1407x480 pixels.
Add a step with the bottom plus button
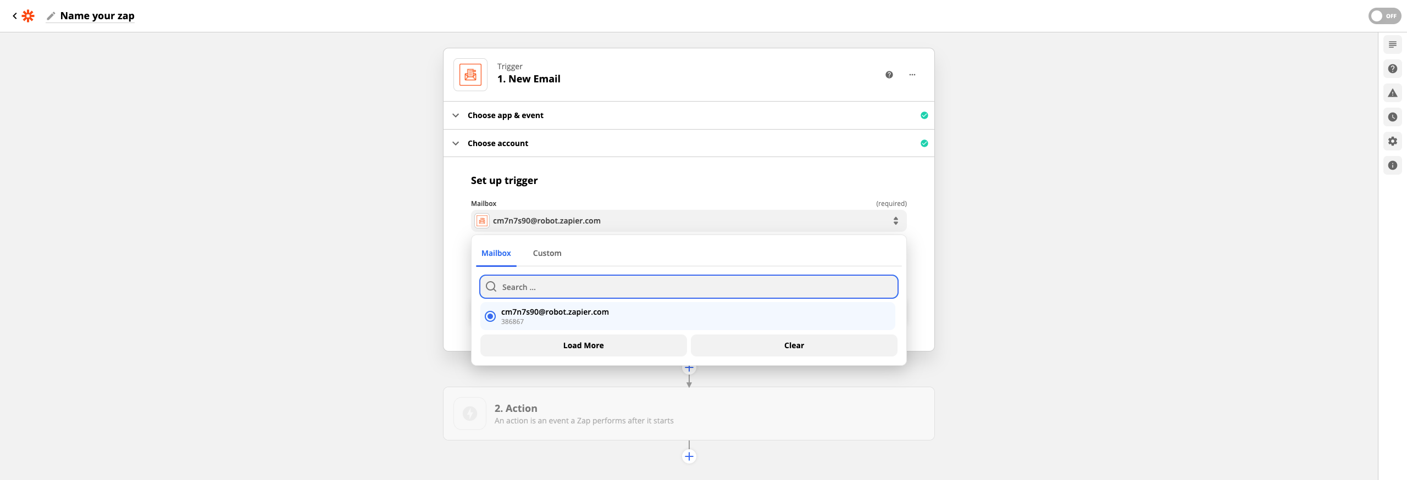coord(689,456)
